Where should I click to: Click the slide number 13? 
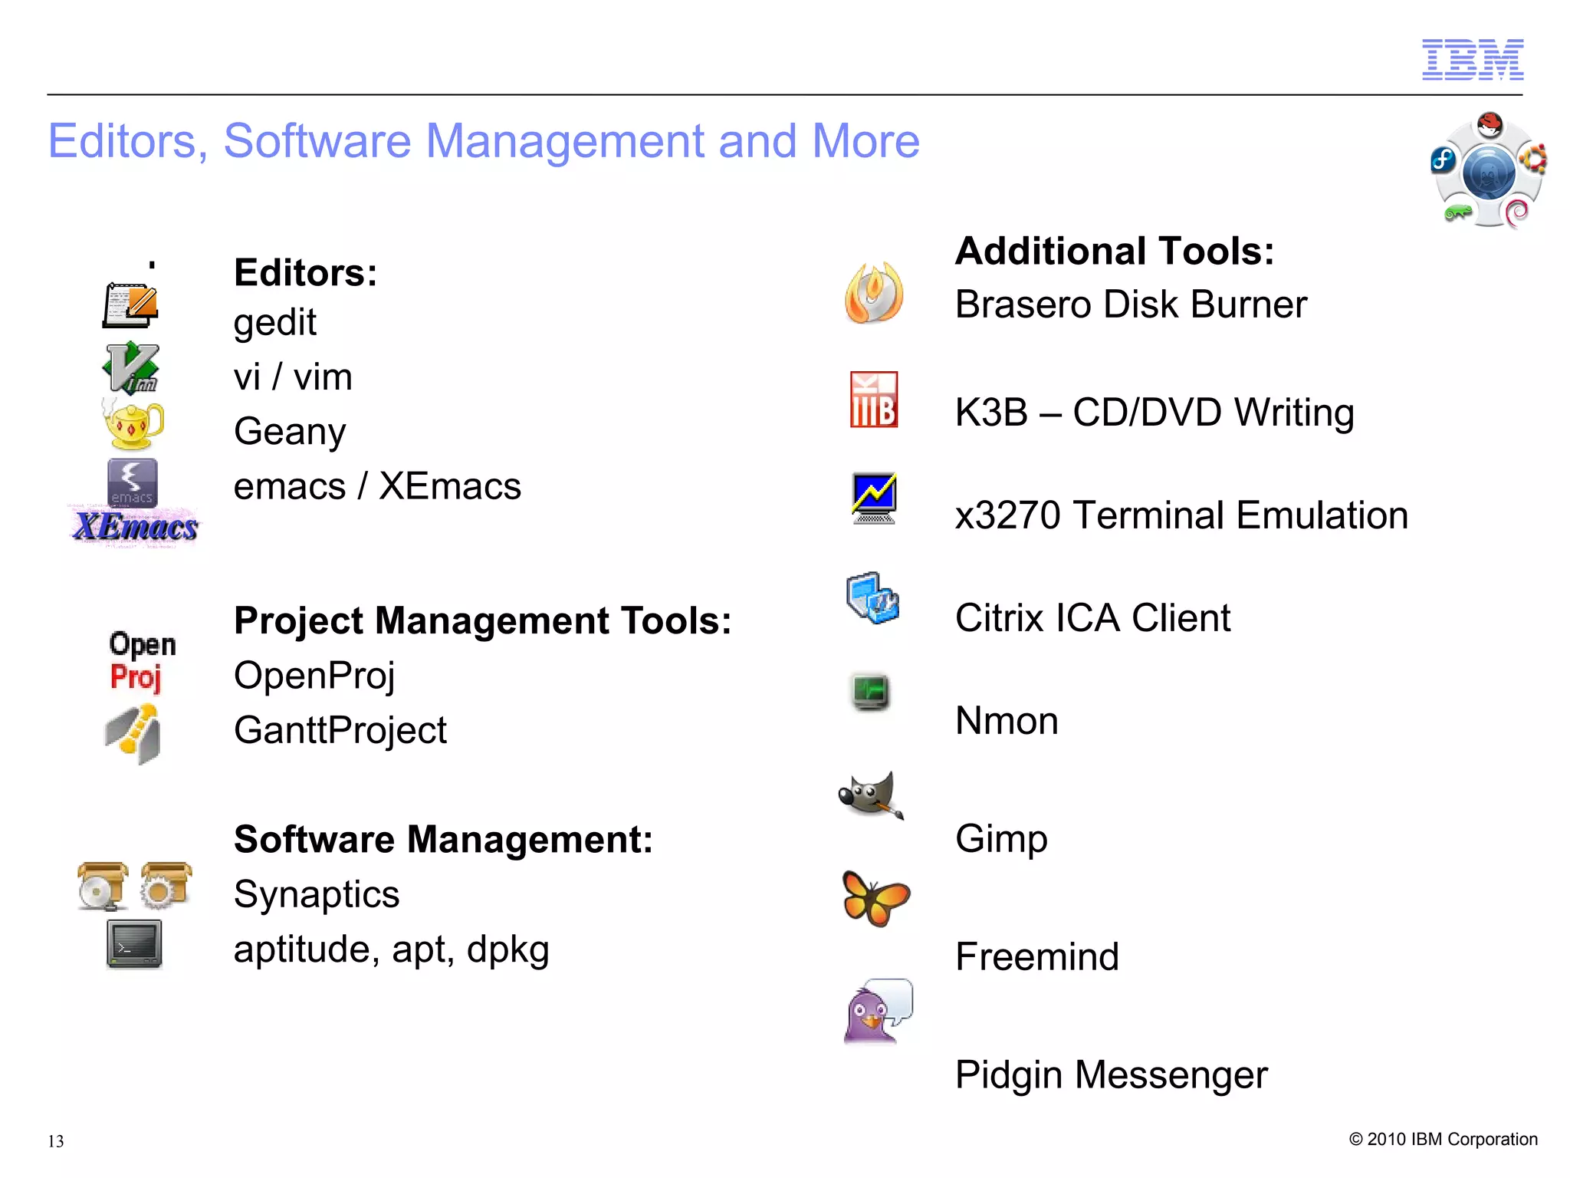[56, 1141]
